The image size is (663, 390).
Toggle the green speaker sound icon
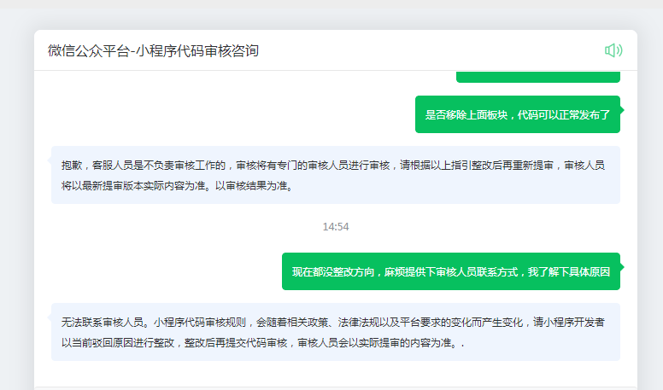(x=613, y=50)
